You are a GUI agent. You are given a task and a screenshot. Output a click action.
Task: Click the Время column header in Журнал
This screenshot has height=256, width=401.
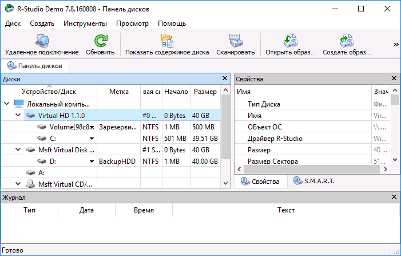[144, 210]
